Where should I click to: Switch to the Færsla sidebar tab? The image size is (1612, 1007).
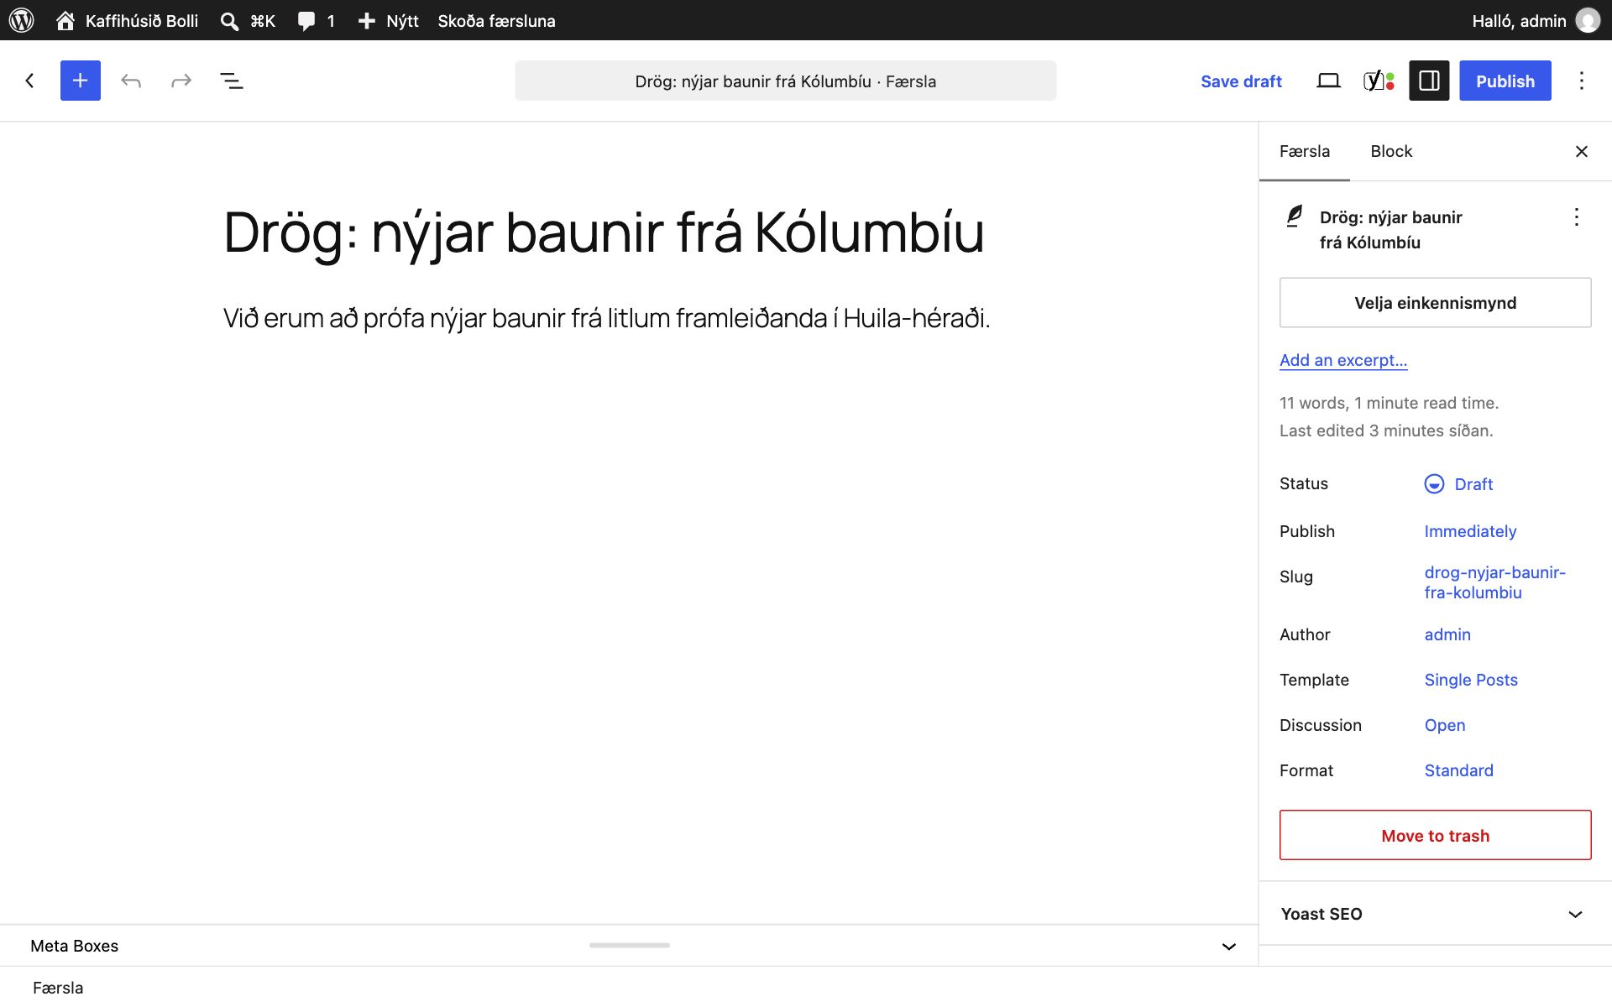(1304, 151)
